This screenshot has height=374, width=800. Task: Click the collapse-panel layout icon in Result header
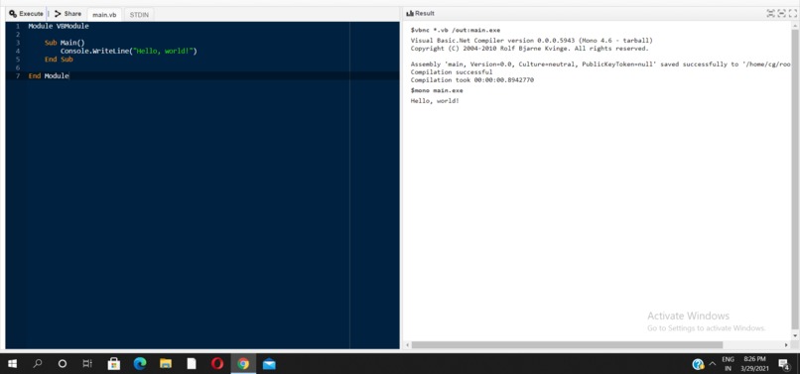(781, 14)
